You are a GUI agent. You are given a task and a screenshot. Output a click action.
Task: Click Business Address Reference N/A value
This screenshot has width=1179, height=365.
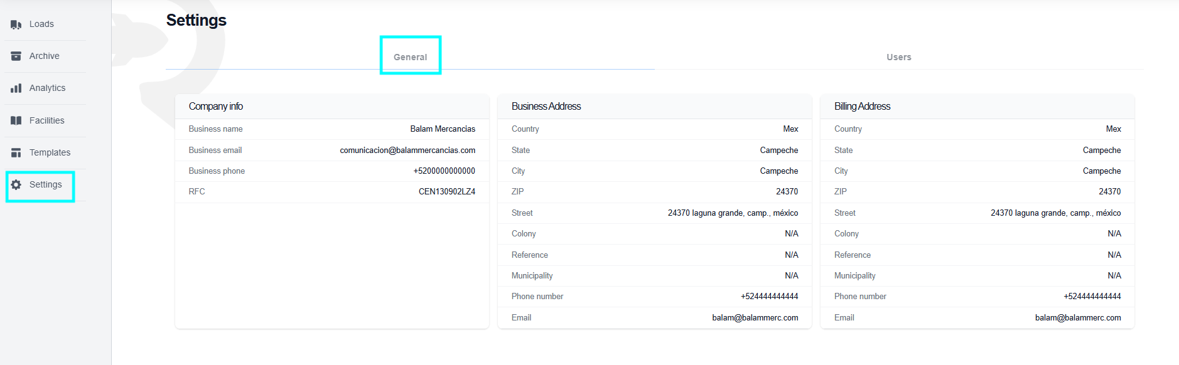[x=791, y=255]
